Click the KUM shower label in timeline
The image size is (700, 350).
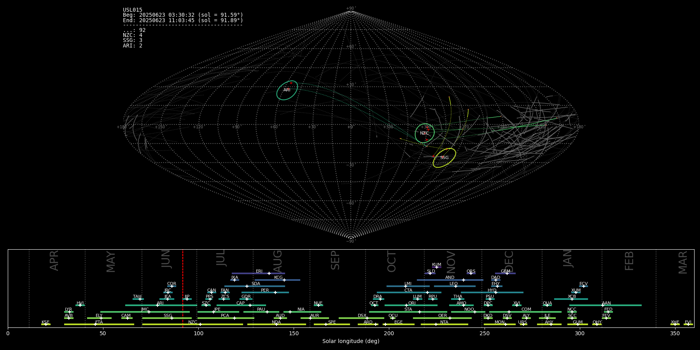point(437,265)
